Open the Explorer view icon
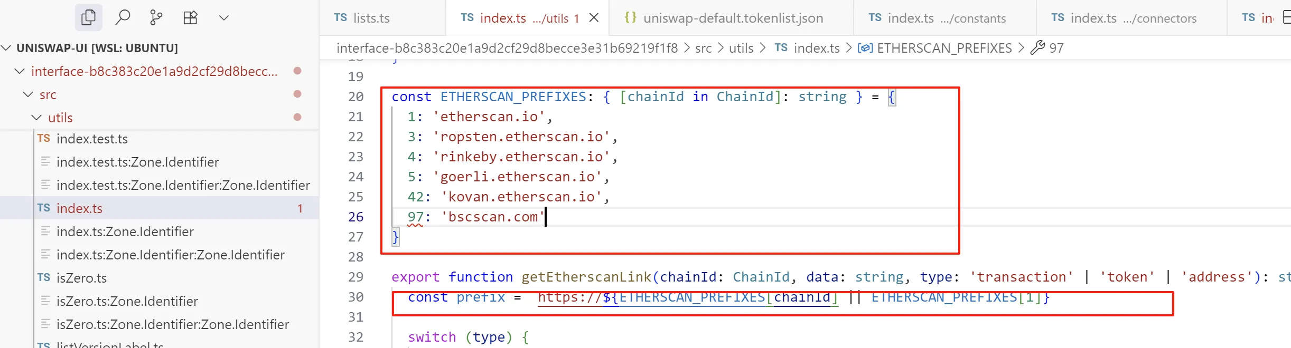The image size is (1291, 348). [88, 17]
